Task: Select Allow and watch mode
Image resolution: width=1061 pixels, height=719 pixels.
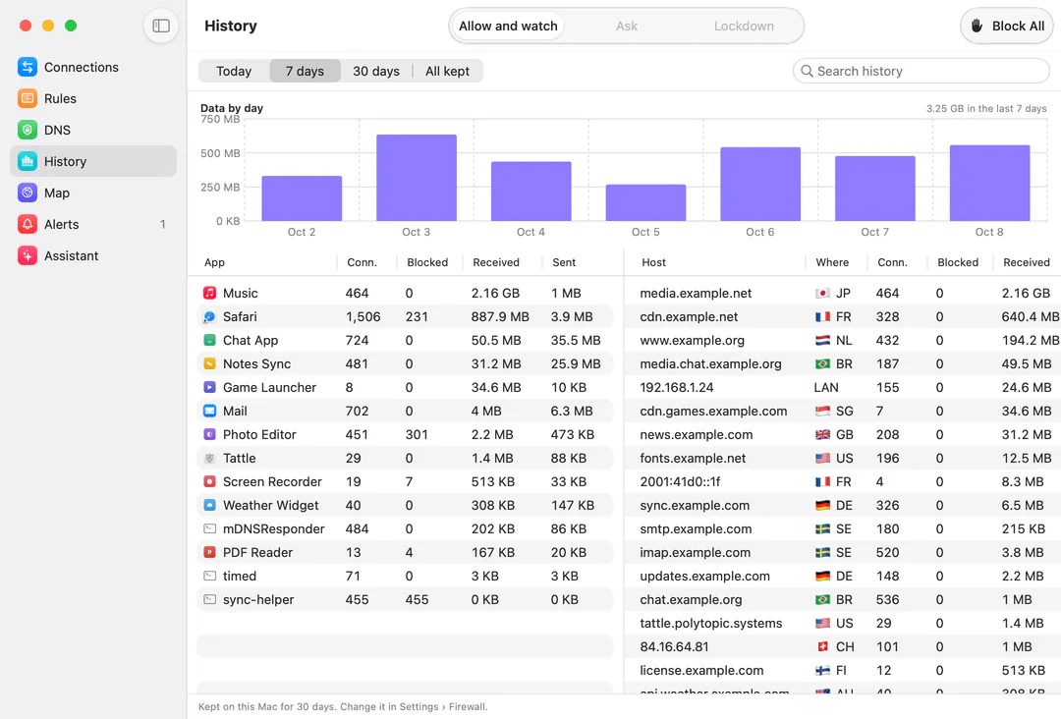Action: pos(508,26)
